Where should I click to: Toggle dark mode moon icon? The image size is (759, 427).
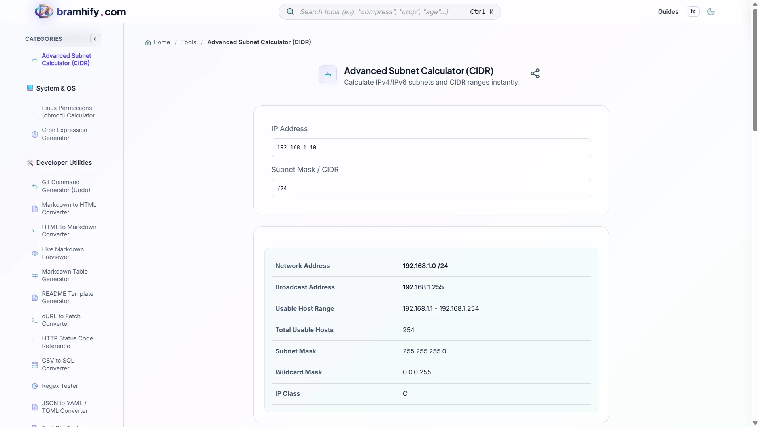pyautogui.click(x=711, y=12)
